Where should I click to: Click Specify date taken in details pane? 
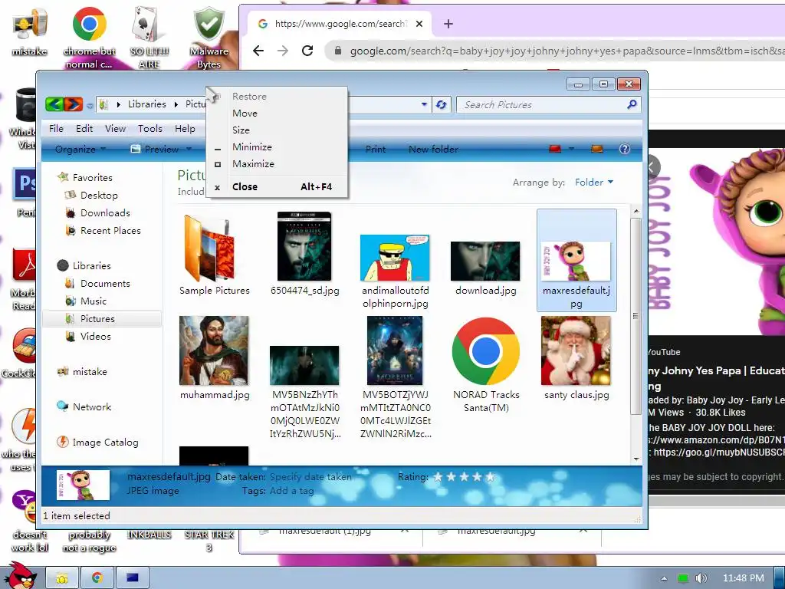(x=310, y=477)
